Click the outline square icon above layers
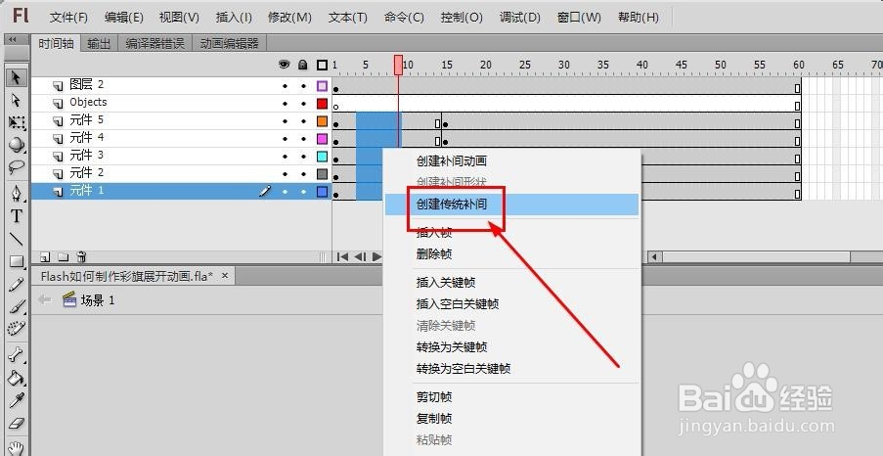This screenshot has width=883, height=456. click(x=322, y=66)
